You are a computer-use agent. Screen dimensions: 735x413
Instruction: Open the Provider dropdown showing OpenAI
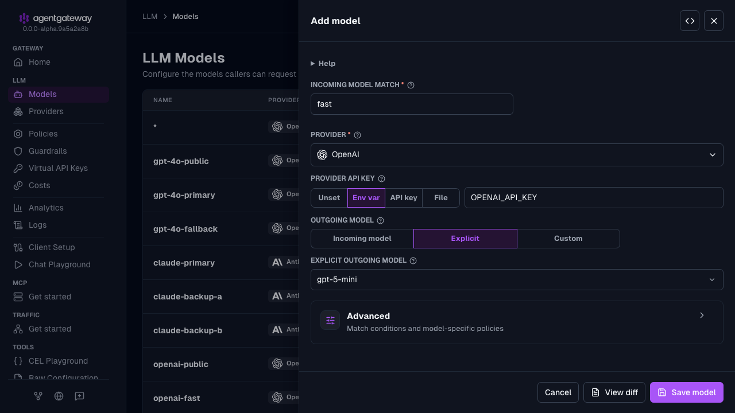pyautogui.click(x=517, y=155)
